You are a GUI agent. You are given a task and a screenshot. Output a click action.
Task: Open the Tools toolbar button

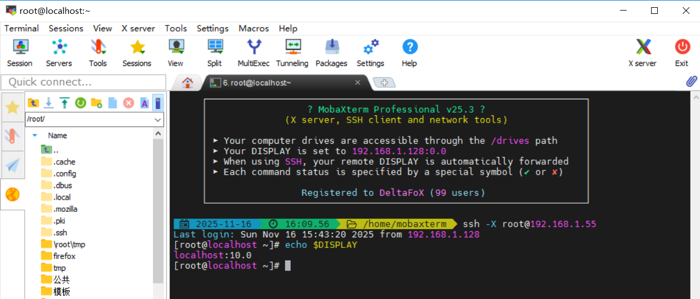click(98, 53)
